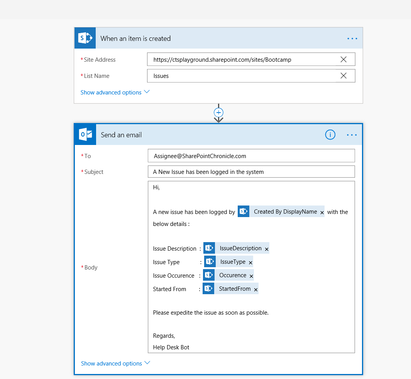Click SharePoint icon of StartedFrom token
This screenshot has height=379, width=411.
point(209,288)
